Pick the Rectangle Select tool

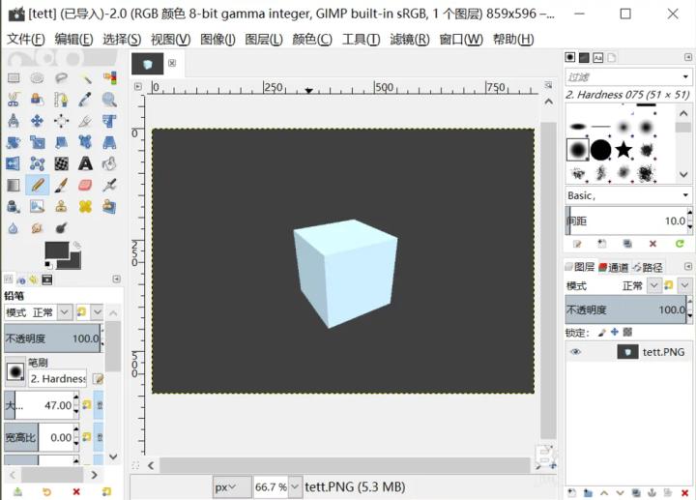[x=14, y=78]
